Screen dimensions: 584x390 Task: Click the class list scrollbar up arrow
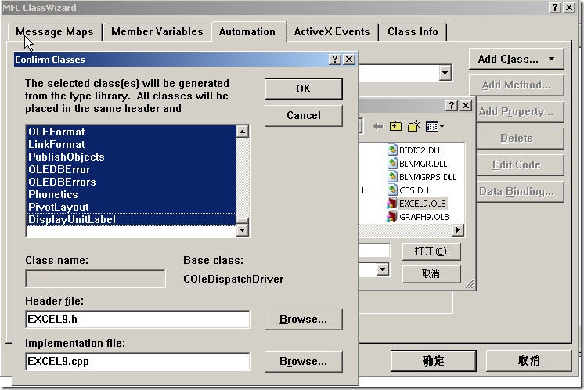(x=243, y=131)
